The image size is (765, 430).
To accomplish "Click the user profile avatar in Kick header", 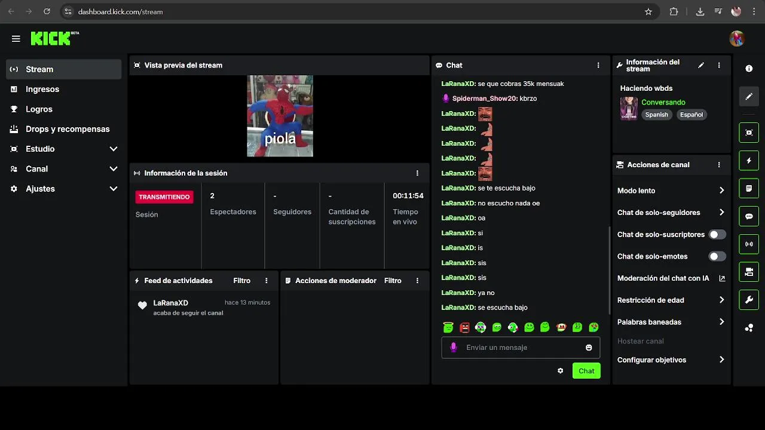I will pos(737,39).
